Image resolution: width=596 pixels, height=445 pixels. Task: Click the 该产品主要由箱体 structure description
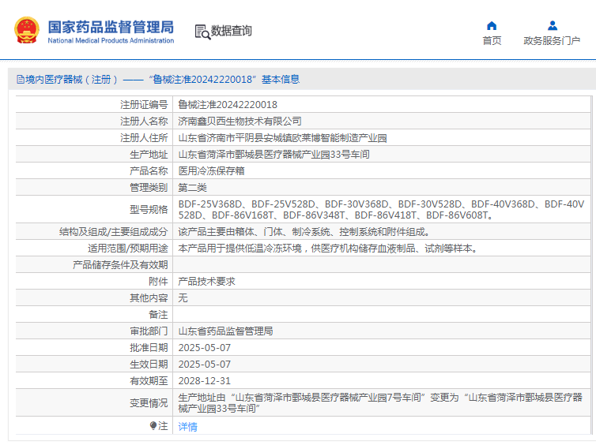304,232
